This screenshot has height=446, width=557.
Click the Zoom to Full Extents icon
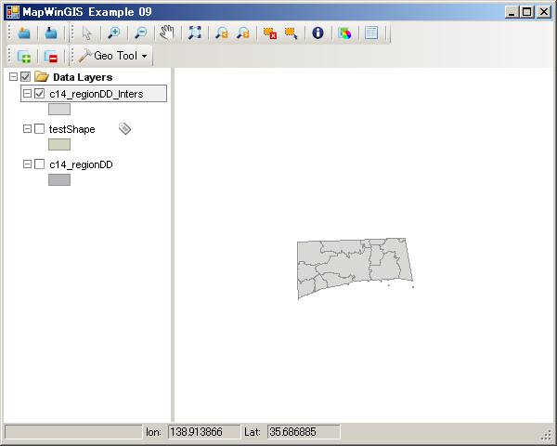pyautogui.click(x=195, y=33)
